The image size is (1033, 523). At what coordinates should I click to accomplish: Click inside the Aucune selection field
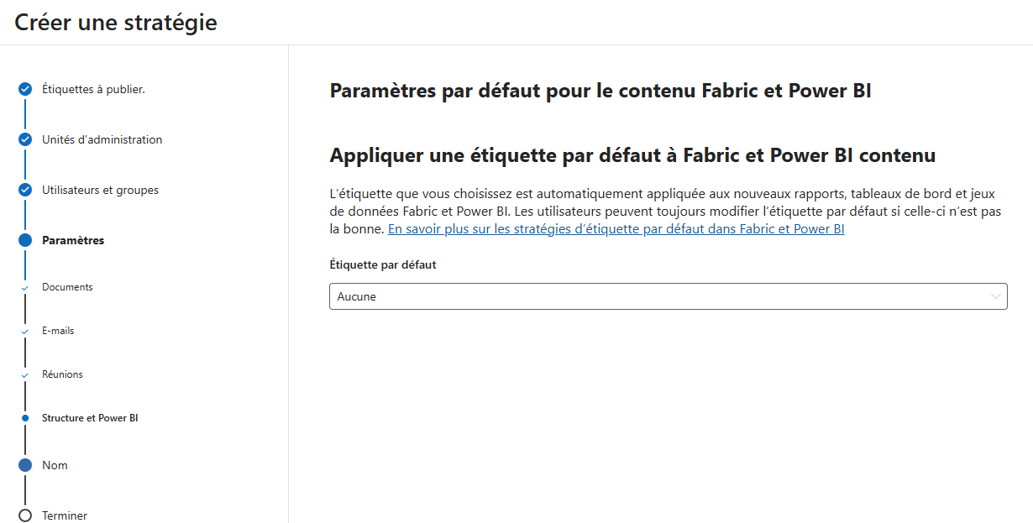(x=588, y=295)
